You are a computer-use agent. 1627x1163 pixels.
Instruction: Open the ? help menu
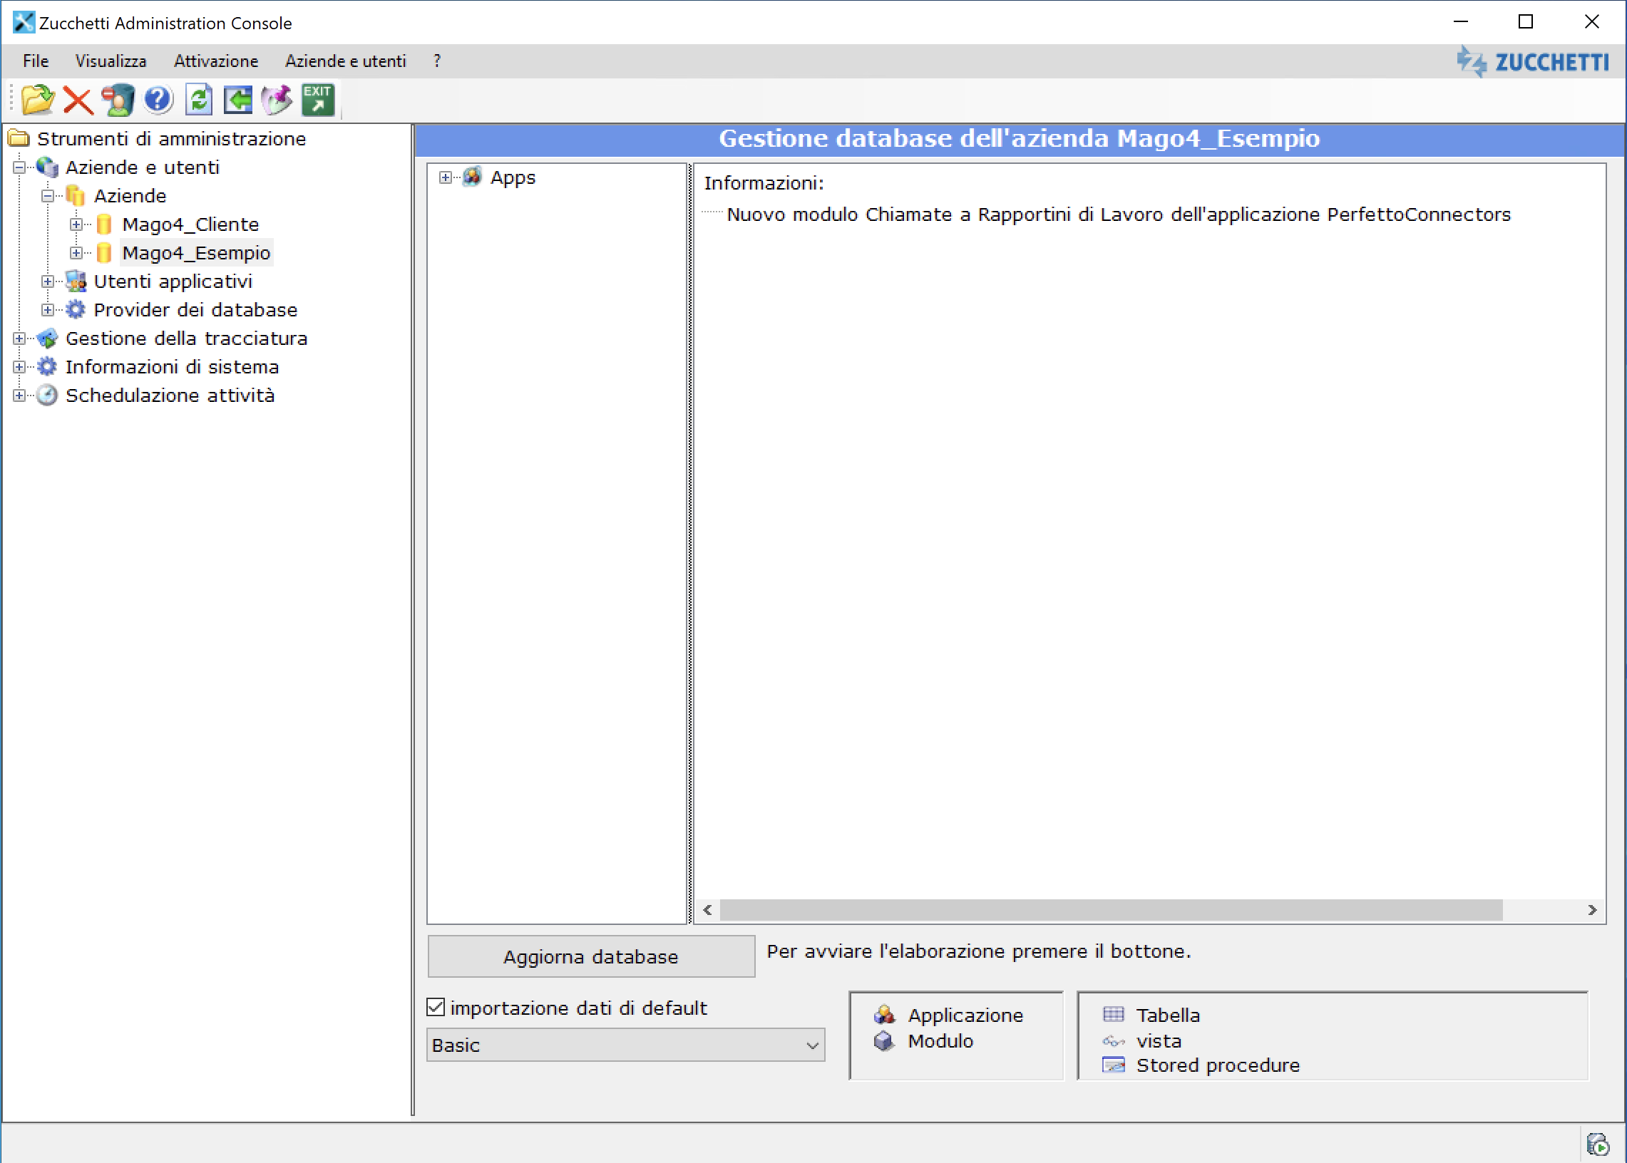coord(437,61)
